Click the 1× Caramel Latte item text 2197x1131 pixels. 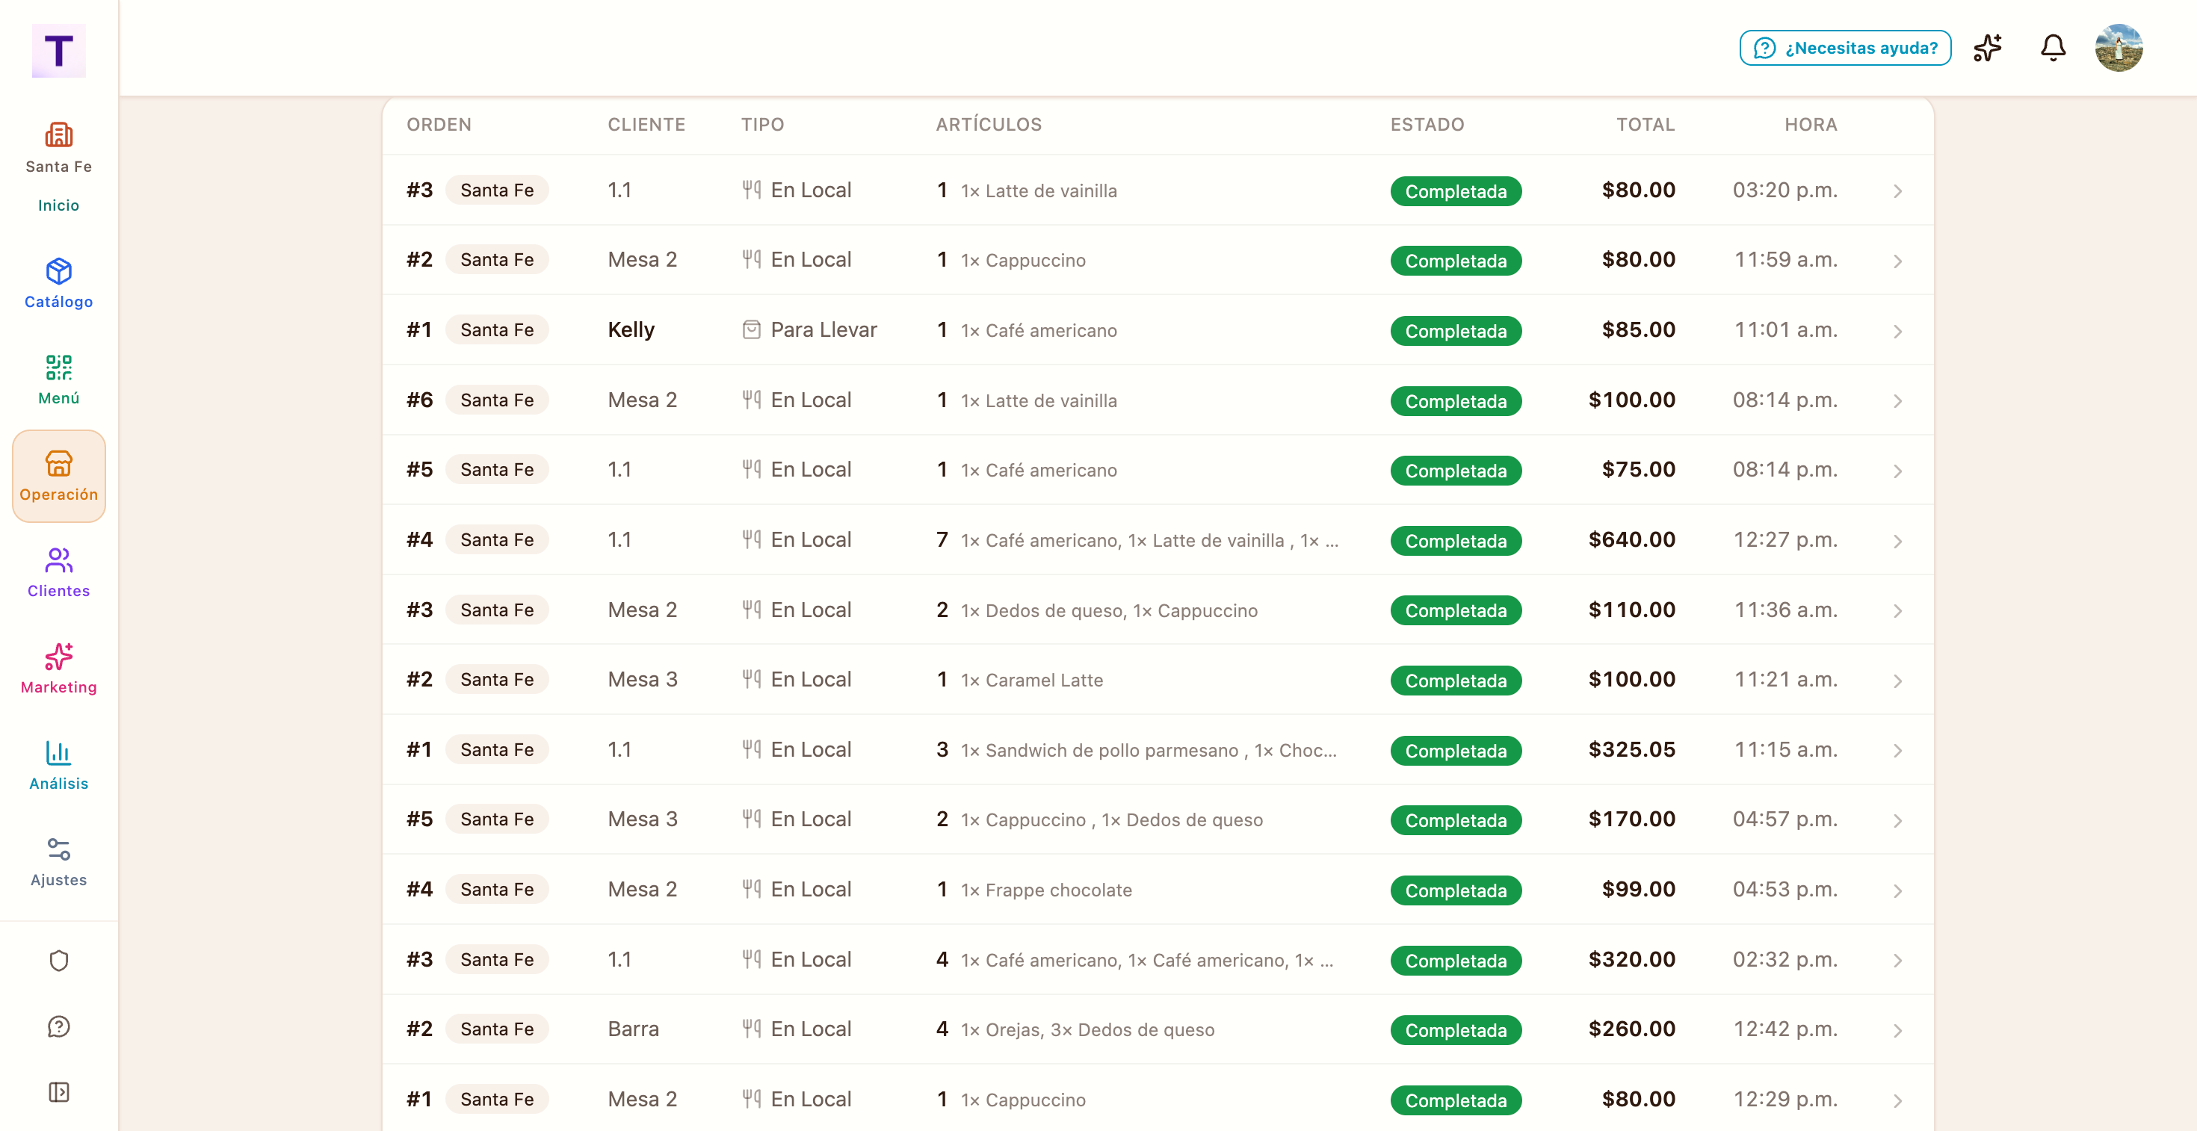click(x=1032, y=680)
